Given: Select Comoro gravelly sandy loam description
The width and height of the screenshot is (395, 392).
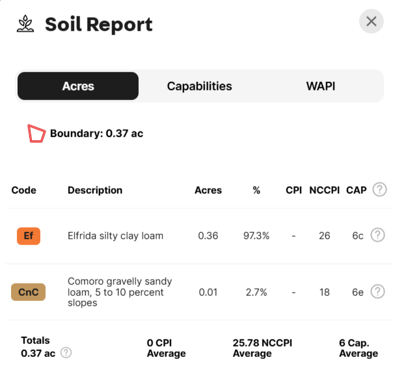Looking at the screenshot, I should (x=120, y=292).
